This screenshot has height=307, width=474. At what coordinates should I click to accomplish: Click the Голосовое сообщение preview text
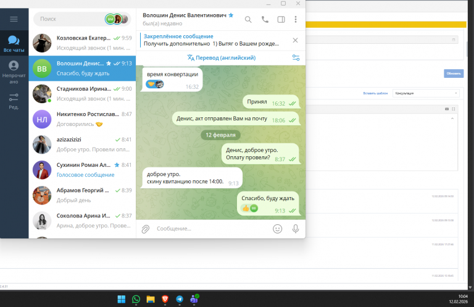(x=86, y=175)
